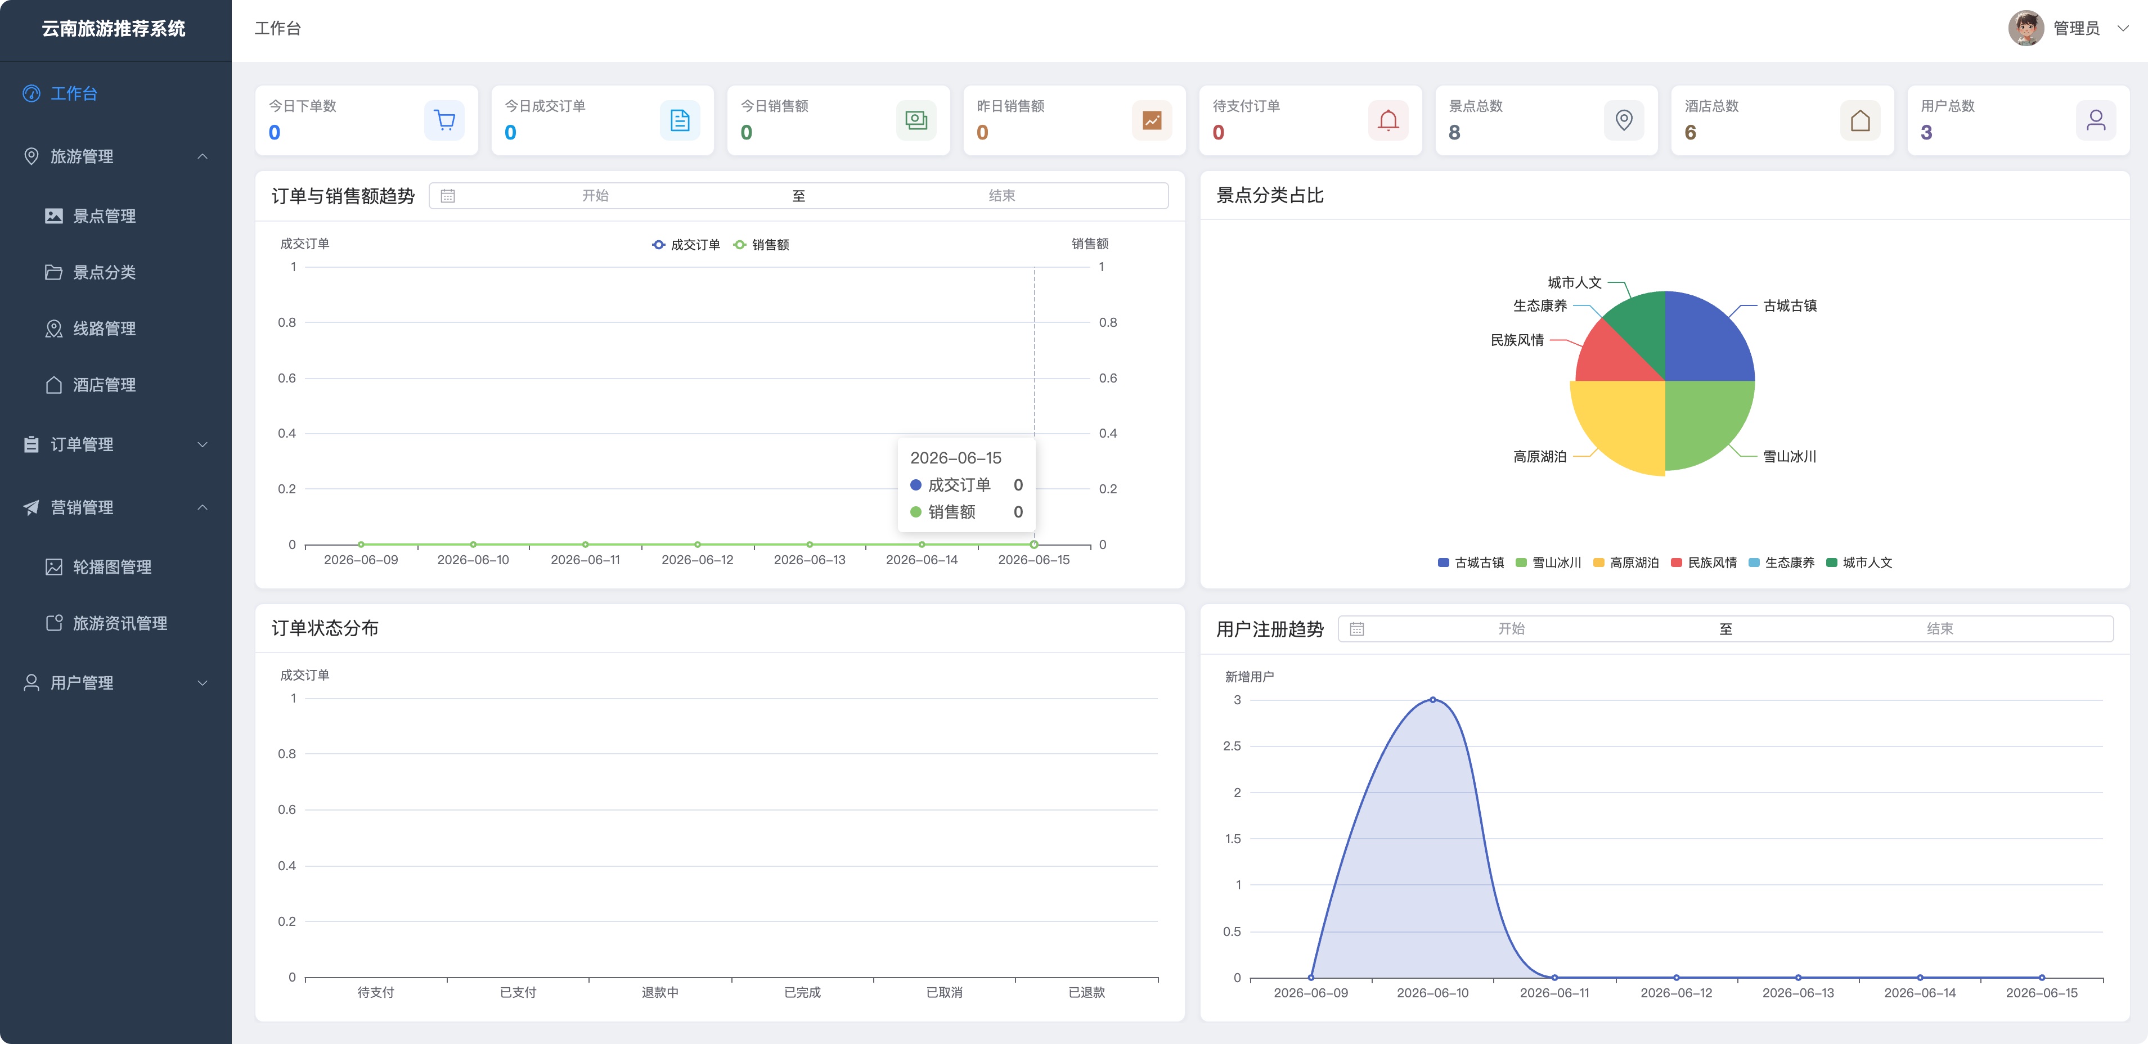
Task: Open the 管理员 account dropdown arrow
Action: pos(2122,28)
